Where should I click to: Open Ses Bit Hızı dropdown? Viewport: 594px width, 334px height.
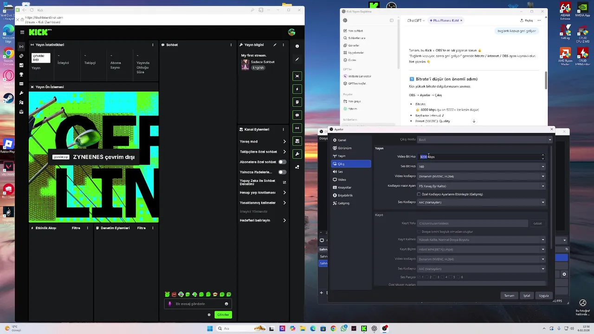click(x=481, y=167)
